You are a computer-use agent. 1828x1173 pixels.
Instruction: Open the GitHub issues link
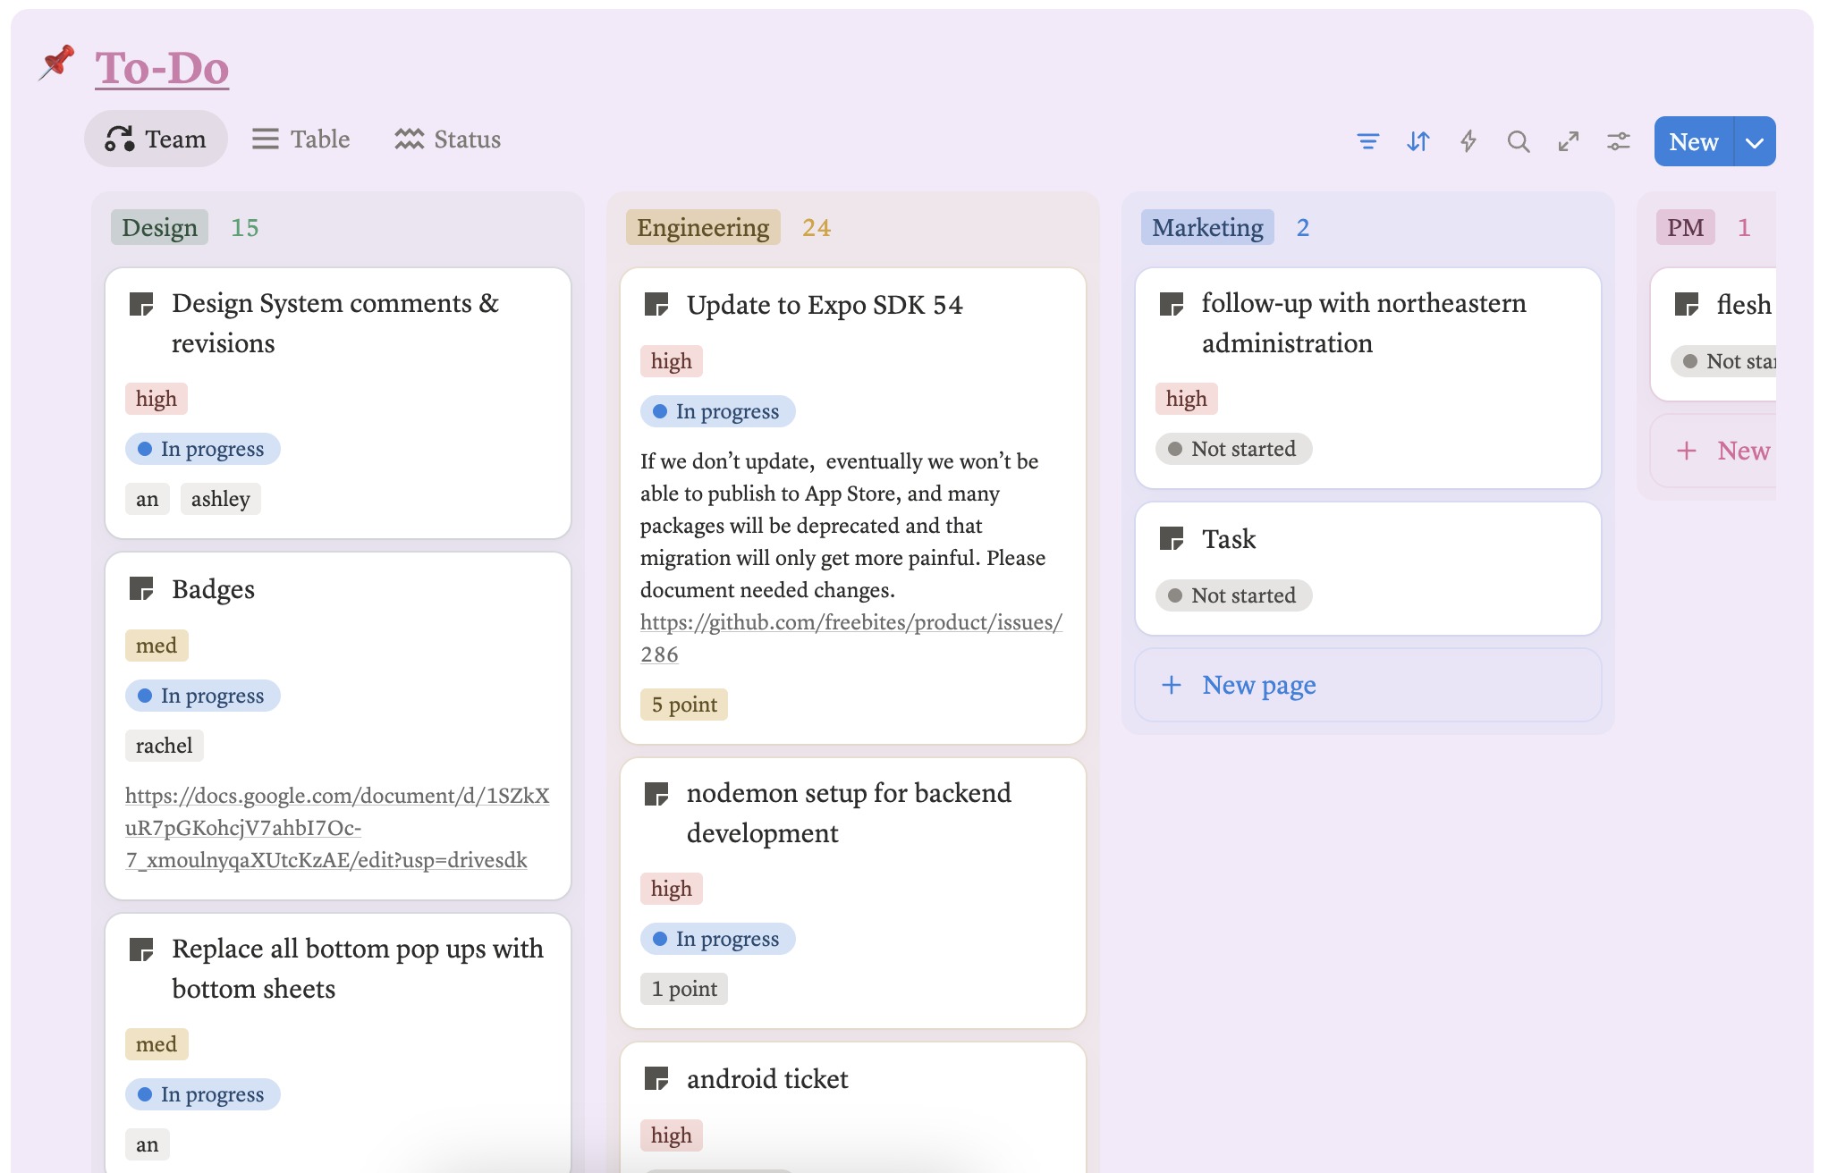(x=851, y=623)
